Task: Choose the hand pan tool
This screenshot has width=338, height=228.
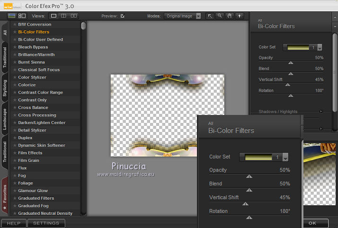Action: [229, 16]
